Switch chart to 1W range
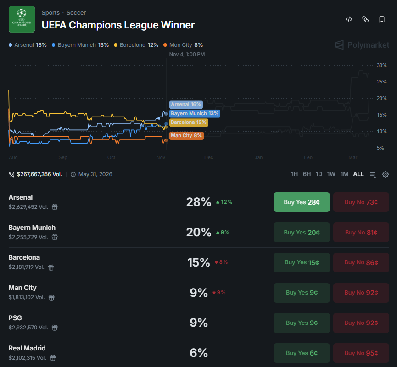This screenshot has height=367, width=397. (331, 174)
